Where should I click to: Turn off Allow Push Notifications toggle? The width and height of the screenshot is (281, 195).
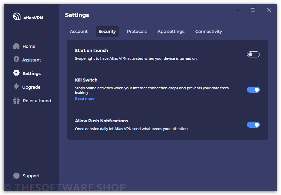253,125
